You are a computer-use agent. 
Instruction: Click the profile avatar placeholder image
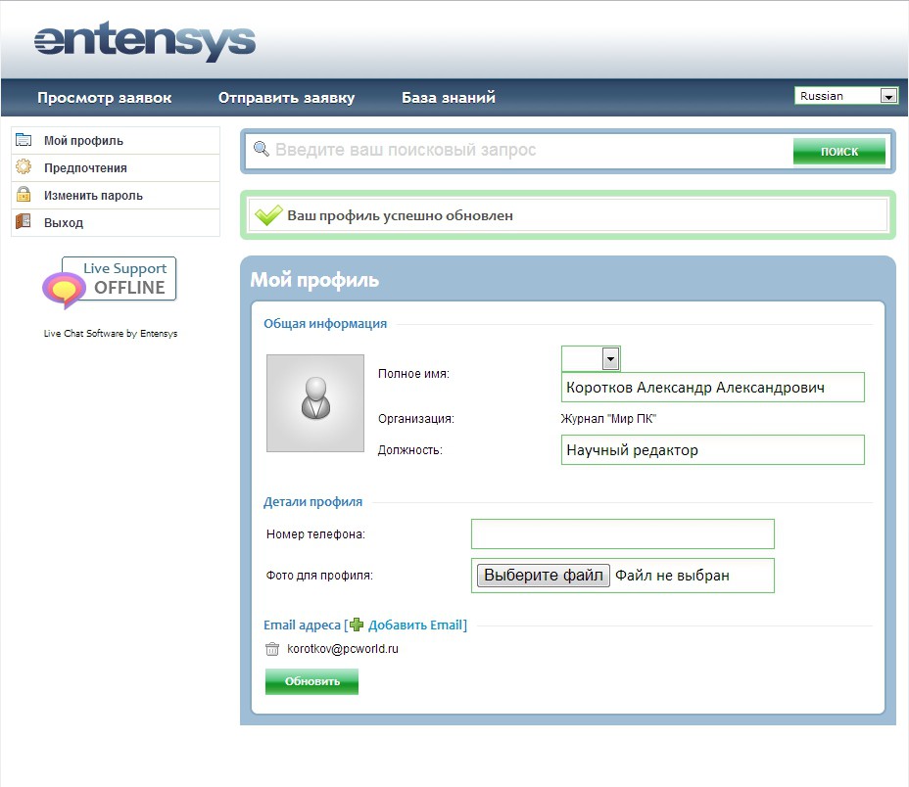click(314, 403)
